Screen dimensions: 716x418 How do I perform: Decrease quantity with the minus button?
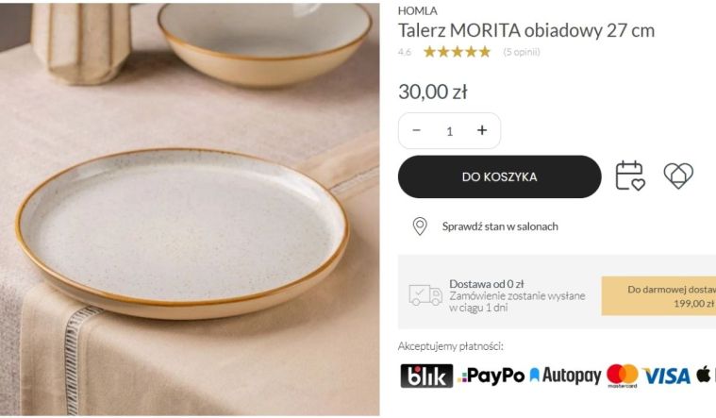click(x=416, y=130)
